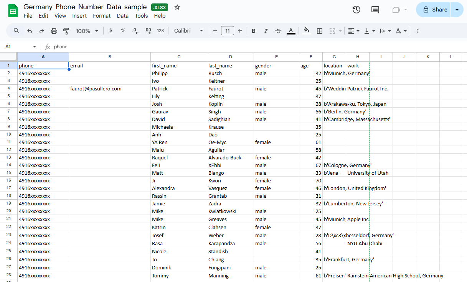Decrease decimal places
Image resolution: width=467 pixels, height=282 pixels.
pyautogui.click(x=135, y=31)
